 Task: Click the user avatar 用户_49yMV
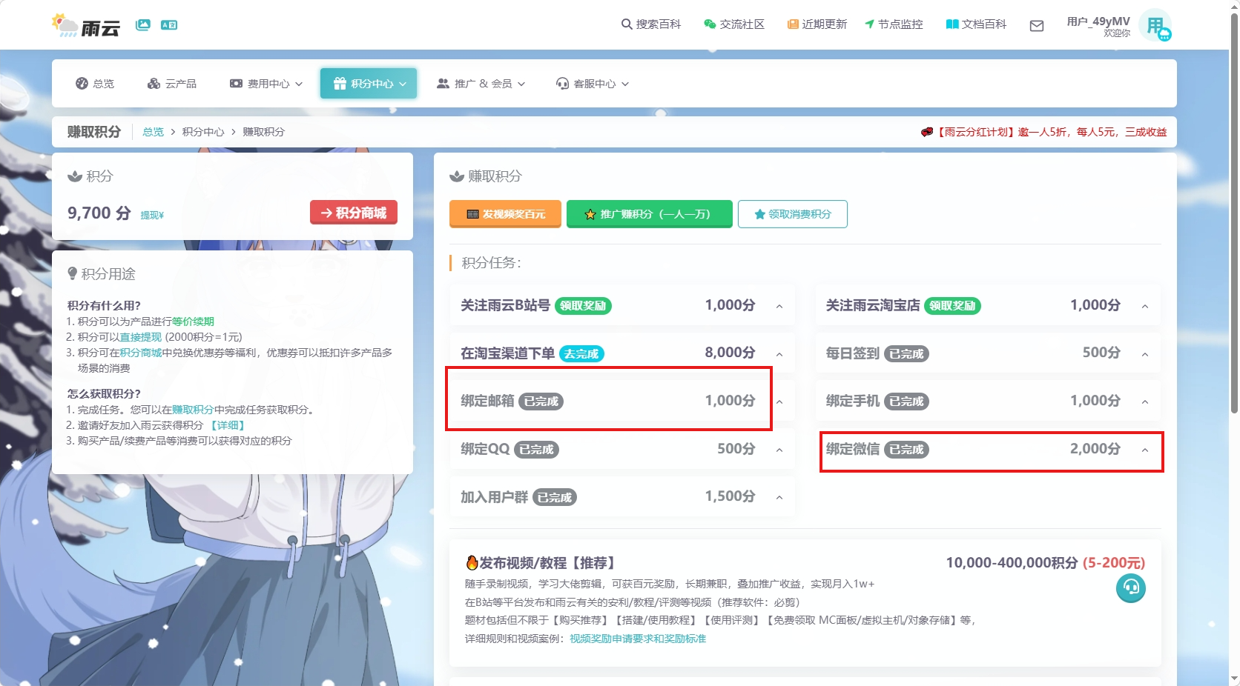1155,26
